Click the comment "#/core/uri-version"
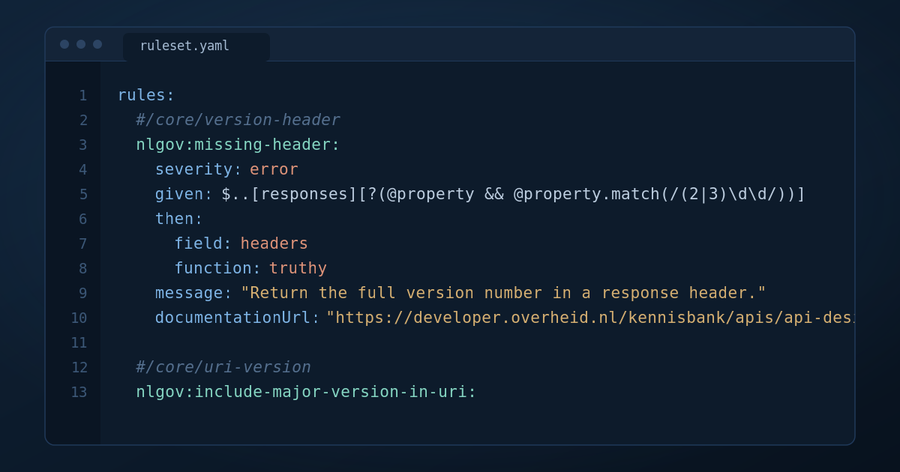This screenshot has height=472, width=900. [223, 367]
